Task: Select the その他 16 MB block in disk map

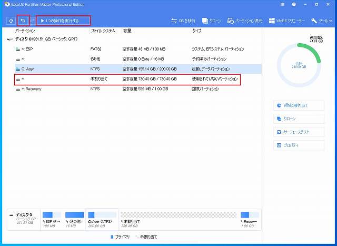Action: click(x=74, y=219)
